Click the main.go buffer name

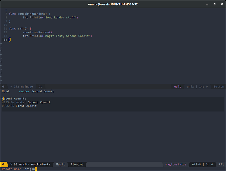[x=27, y=87]
